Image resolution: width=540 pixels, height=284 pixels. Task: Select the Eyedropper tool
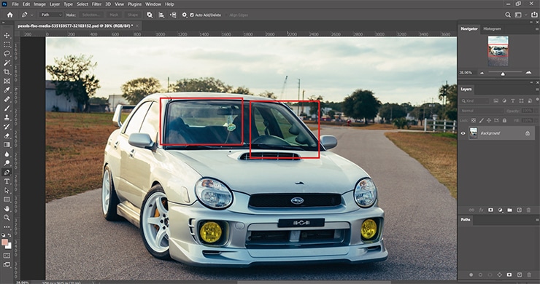(x=7, y=90)
